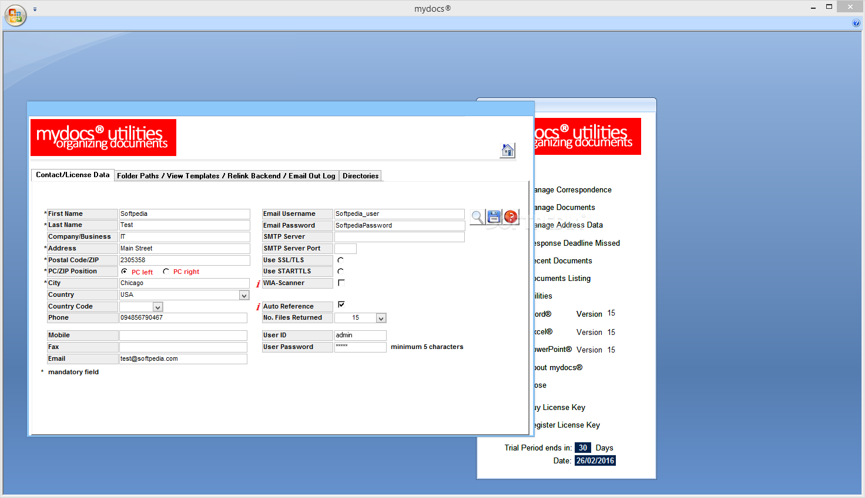
Task: Expand the No. Files Returned dropdown
Action: tap(381, 318)
